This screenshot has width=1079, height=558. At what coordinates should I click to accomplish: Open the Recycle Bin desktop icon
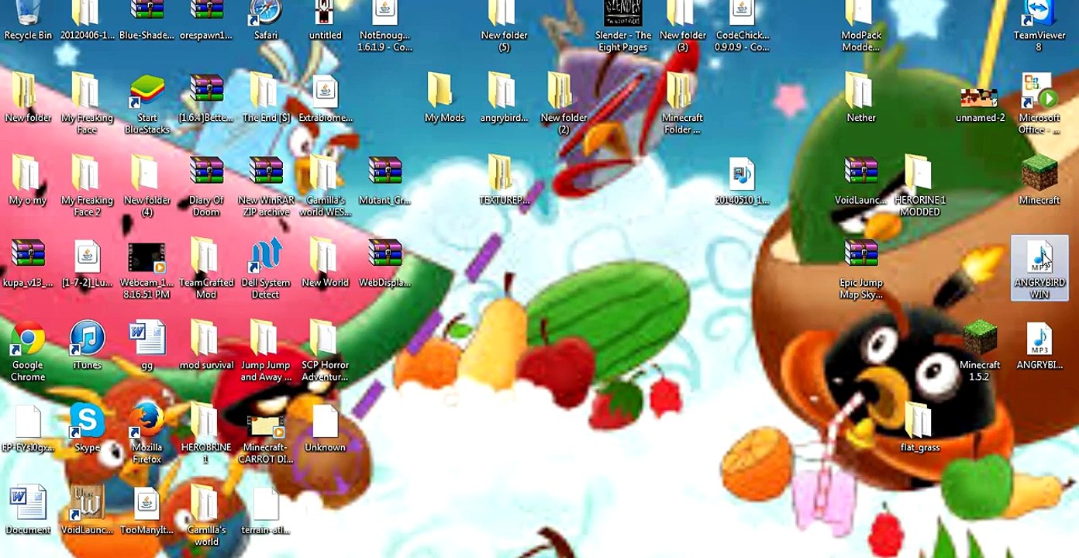pyautogui.click(x=28, y=21)
